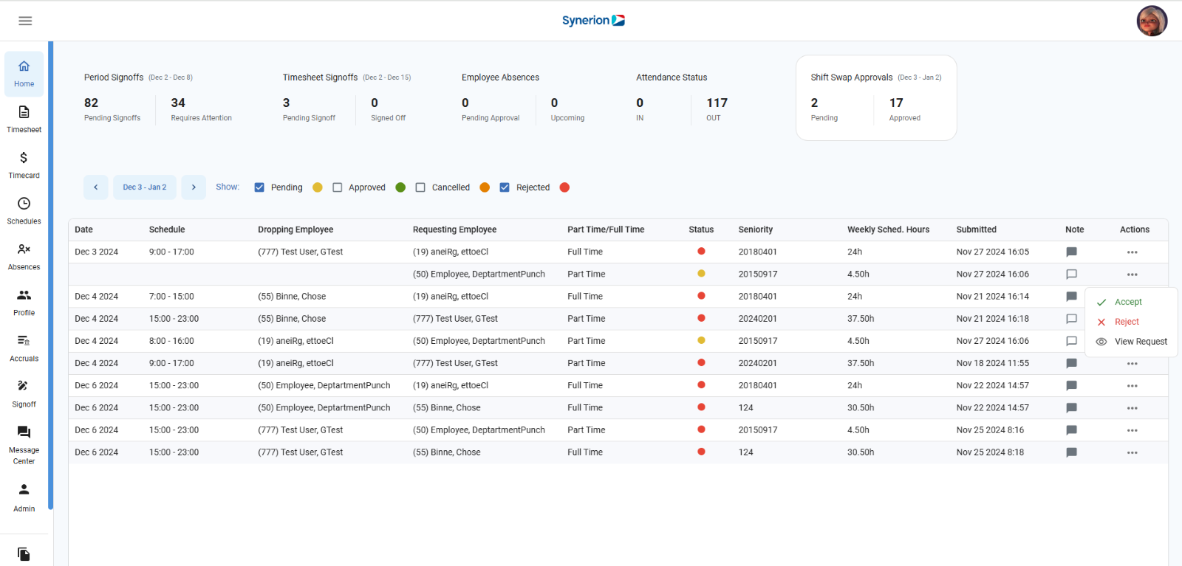Open actions menu for Nov 22 2024 14:57 Binne row

[1133, 408]
